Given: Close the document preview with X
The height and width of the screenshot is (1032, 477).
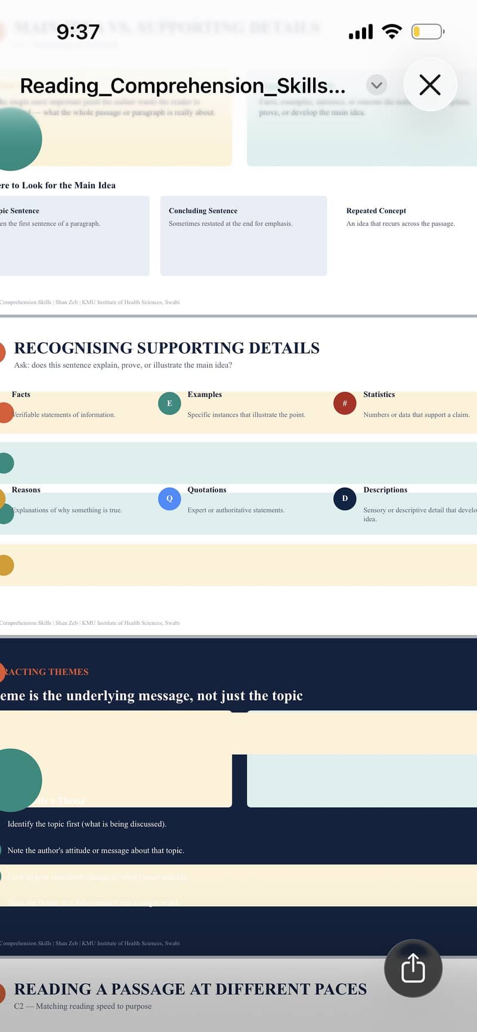Looking at the screenshot, I should tap(430, 85).
